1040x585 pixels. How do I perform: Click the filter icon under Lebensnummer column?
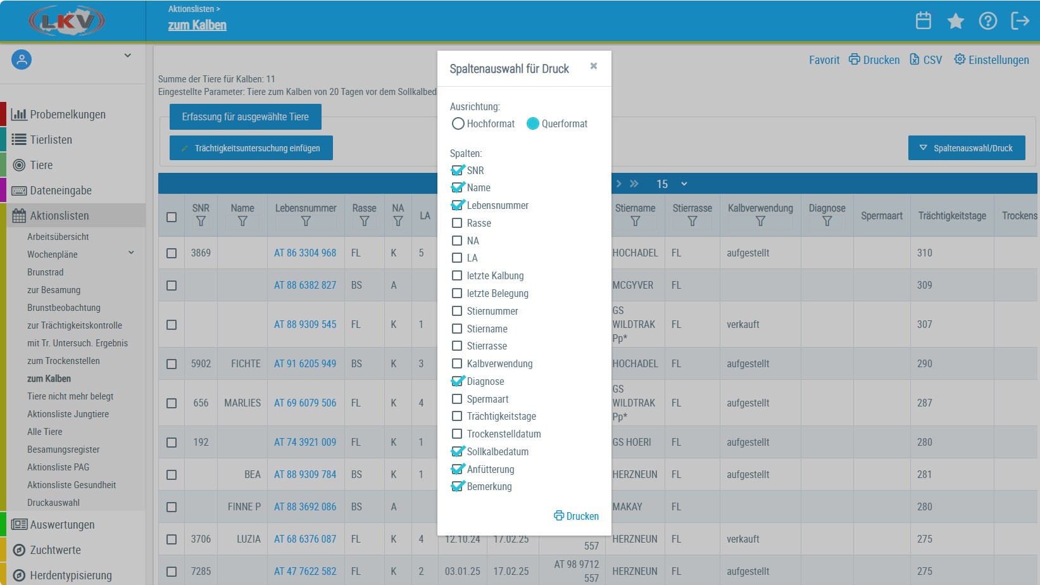(x=306, y=222)
